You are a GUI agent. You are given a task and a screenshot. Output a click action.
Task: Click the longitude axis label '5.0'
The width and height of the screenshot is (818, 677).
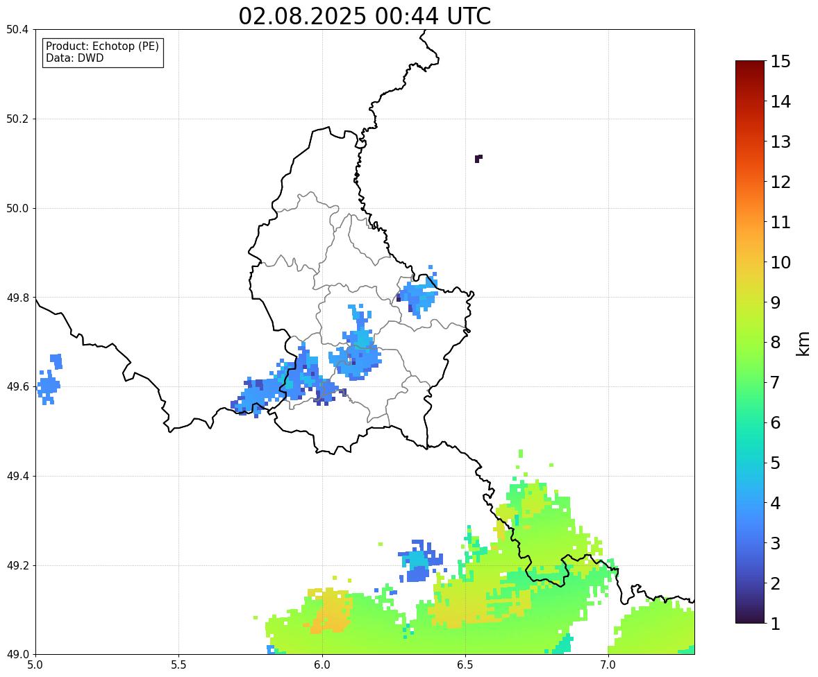pos(35,665)
